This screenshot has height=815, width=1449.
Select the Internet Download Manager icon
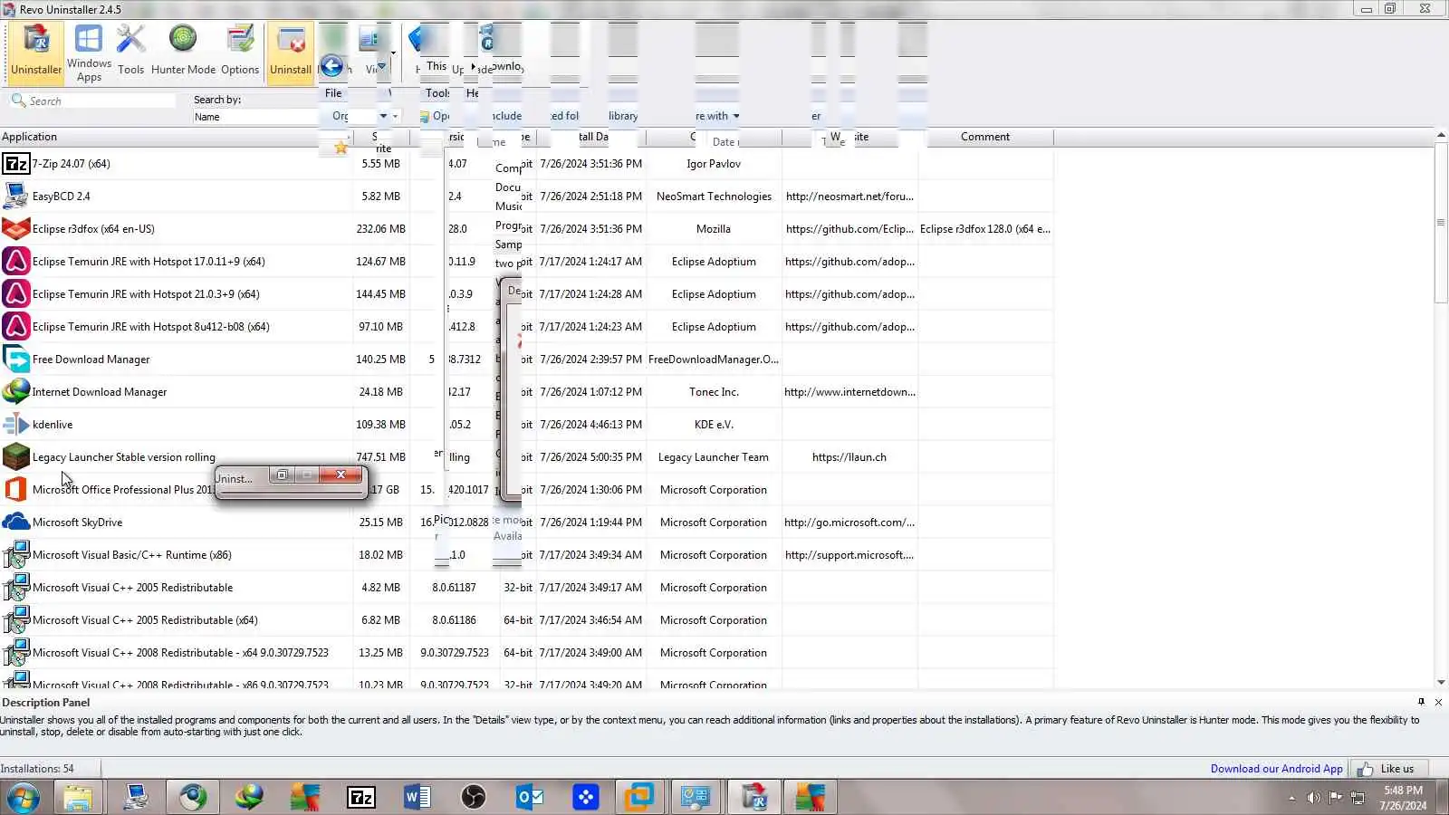click(x=16, y=392)
